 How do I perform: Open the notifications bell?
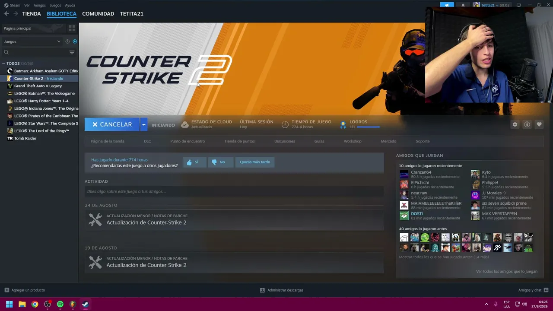463,5
